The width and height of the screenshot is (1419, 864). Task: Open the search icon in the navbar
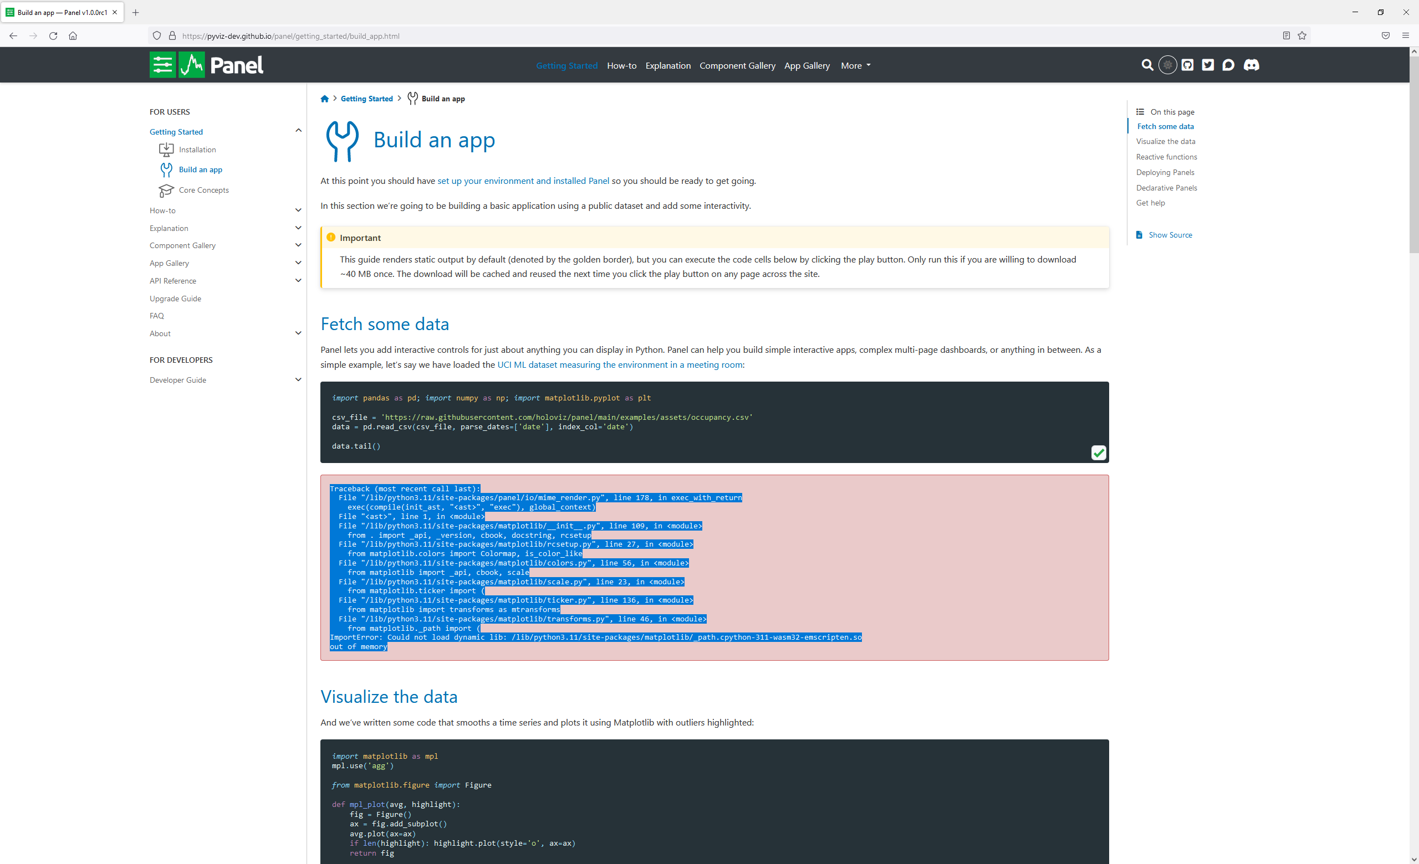point(1147,65)
